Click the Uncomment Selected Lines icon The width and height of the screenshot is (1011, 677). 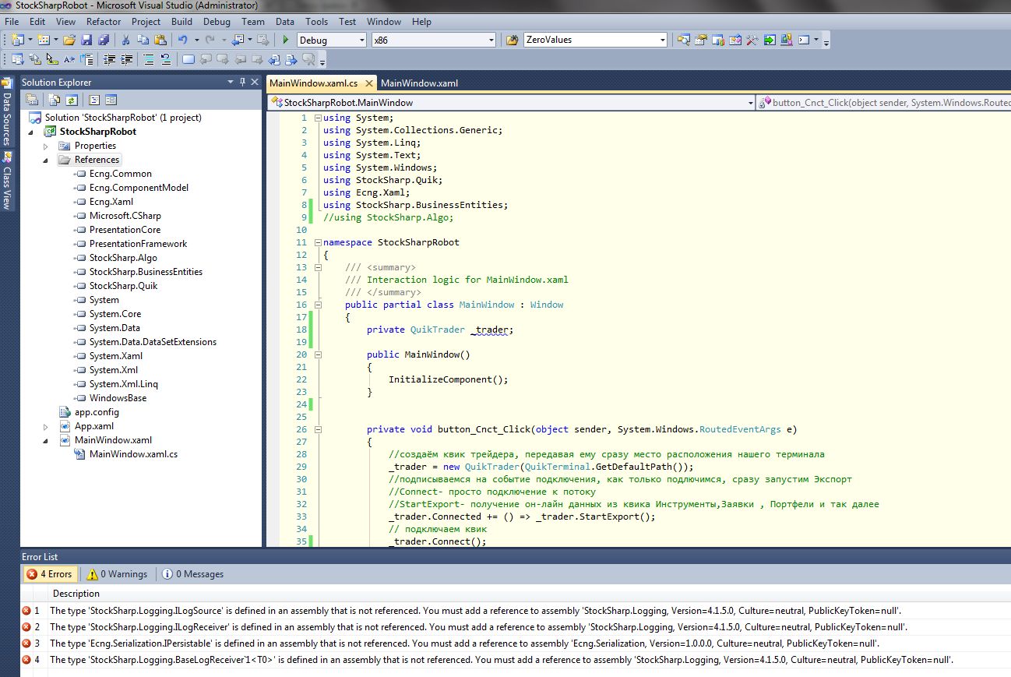pos(166,58)
